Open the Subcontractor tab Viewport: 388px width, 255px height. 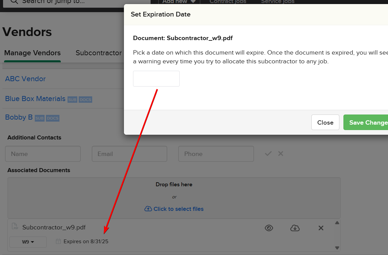(99, 53)
